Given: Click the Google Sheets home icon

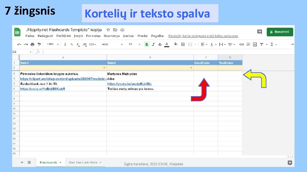Looking at the screenshot, I should tap(17, 32).
